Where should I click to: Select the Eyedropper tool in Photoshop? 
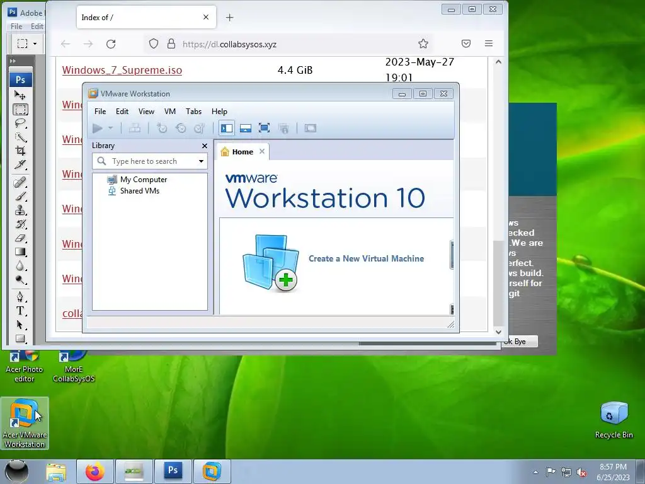(20, 164)
